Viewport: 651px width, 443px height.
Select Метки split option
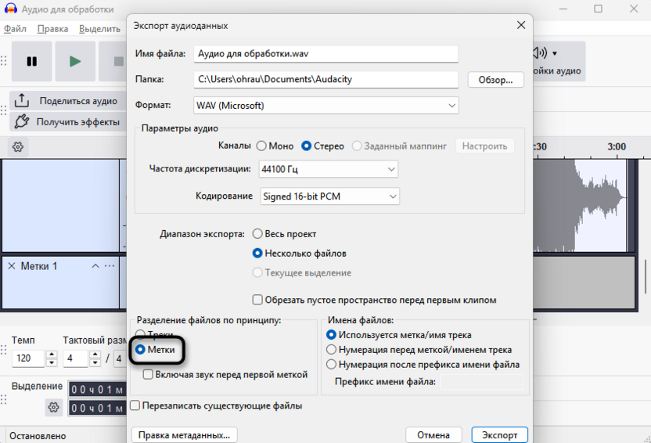point(140,350)
